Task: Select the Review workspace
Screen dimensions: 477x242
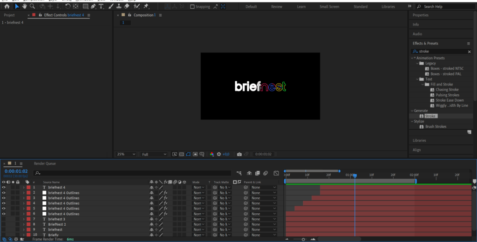Action: [x=277, y=7]
